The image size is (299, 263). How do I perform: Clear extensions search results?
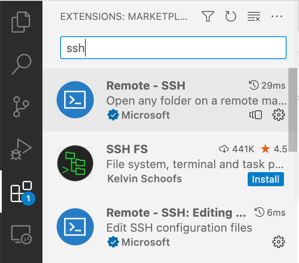254,16
